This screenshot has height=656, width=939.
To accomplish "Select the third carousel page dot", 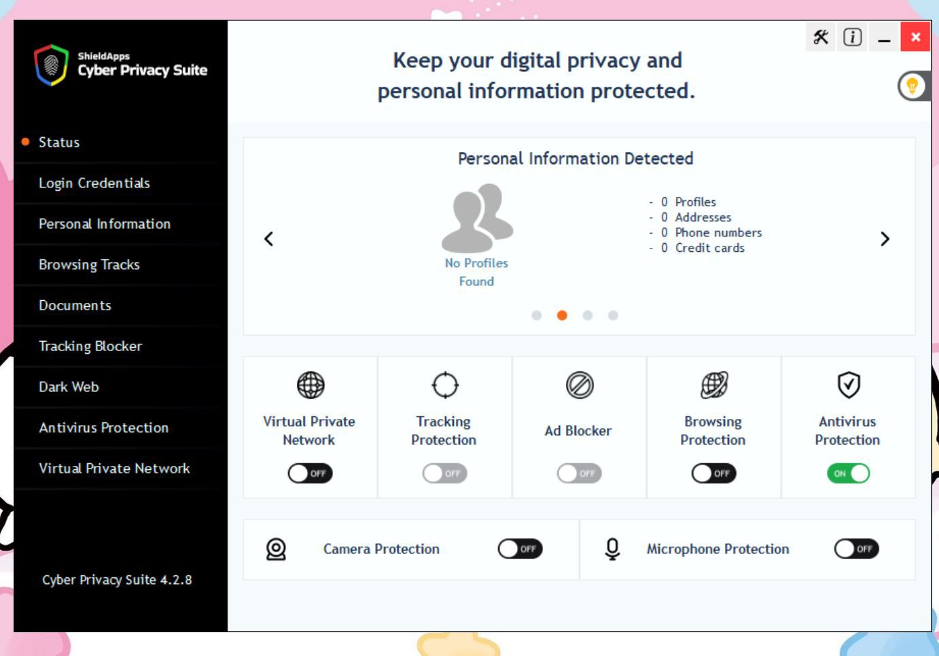I will (588, 315).
